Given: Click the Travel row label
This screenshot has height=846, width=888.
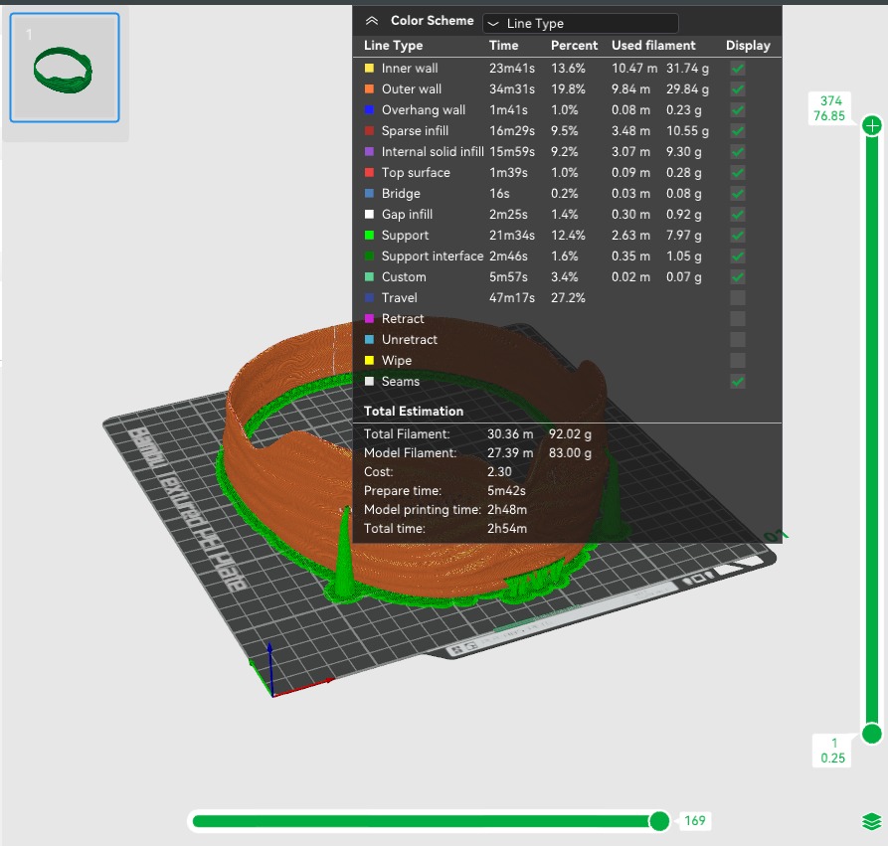Looking at the screenshot, I should [x=400, y=298].
